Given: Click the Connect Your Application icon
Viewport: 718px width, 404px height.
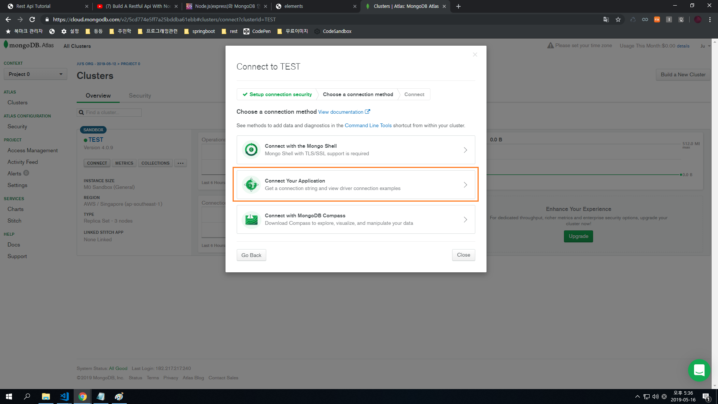Looking at the screenshot, I should pos(251,185).
